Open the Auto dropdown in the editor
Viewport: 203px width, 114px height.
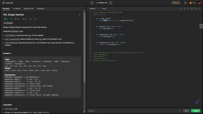tap(104, 9)
